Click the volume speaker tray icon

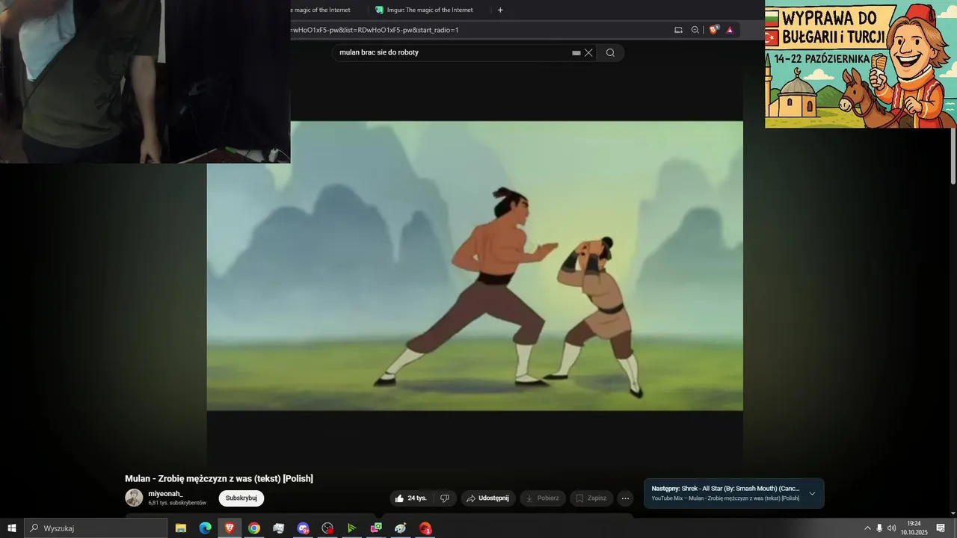891,528
